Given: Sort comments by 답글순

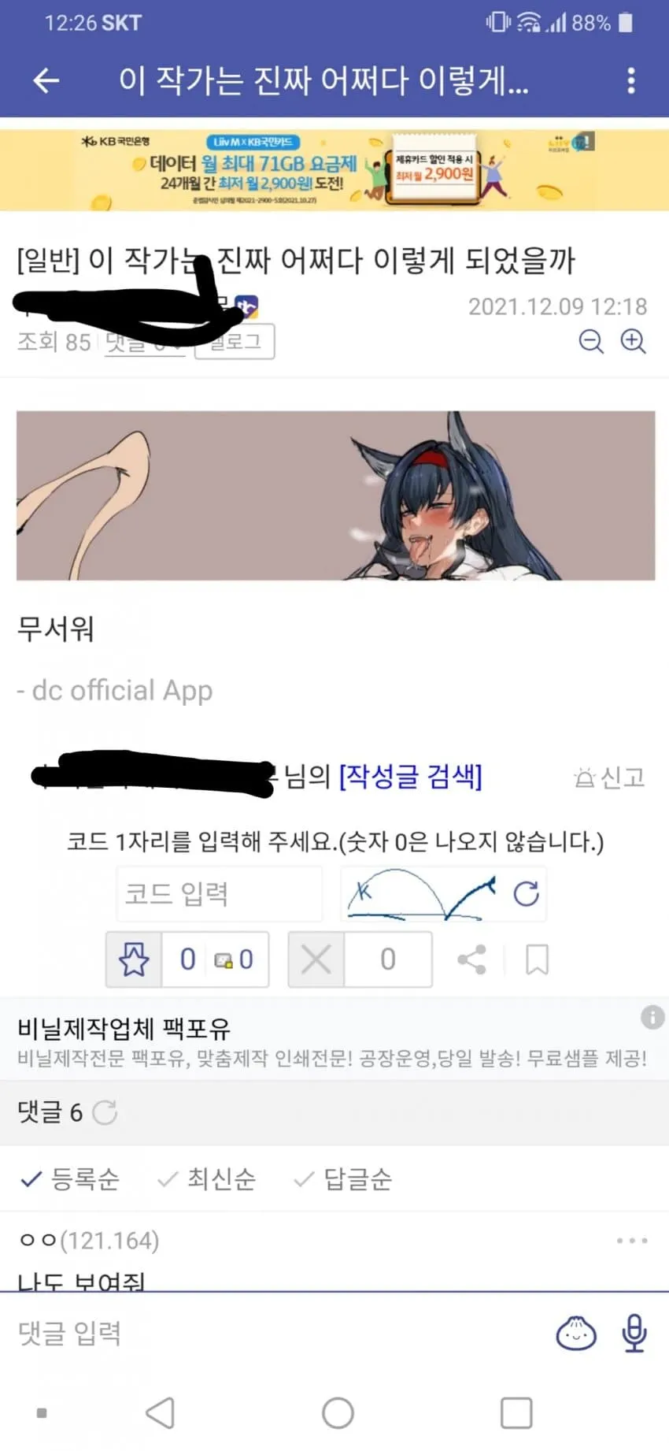Looking at the screenshot, I should [343, 1179].
